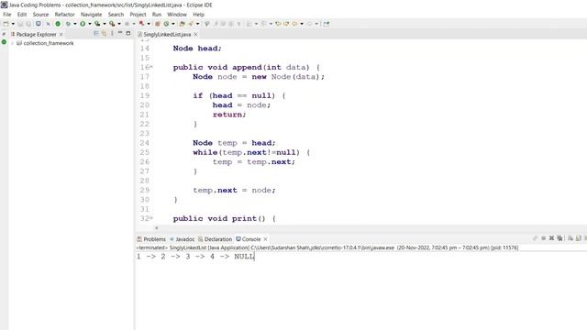This screenshot has height=330, width=587.
Task: Collapse All in Package Explorer
Action: (x=95, y=34)
